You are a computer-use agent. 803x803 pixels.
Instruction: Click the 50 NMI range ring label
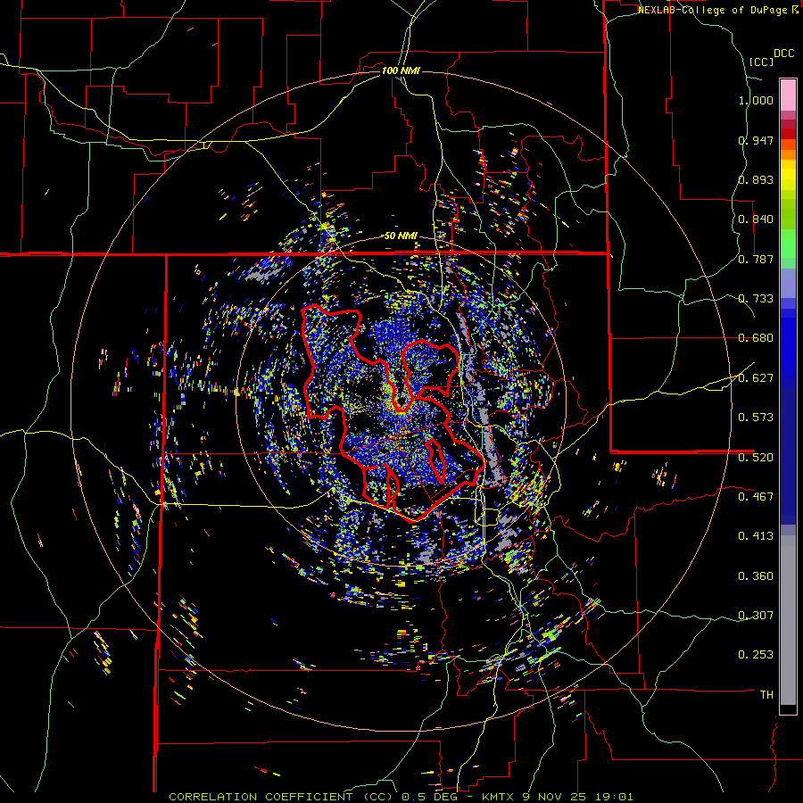click(x=401, y=236)
